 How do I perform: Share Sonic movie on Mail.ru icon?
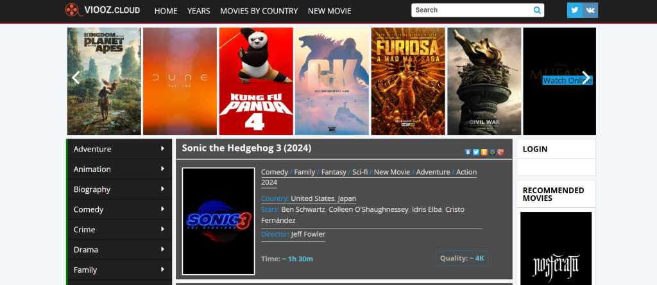(x=492, y=152)
